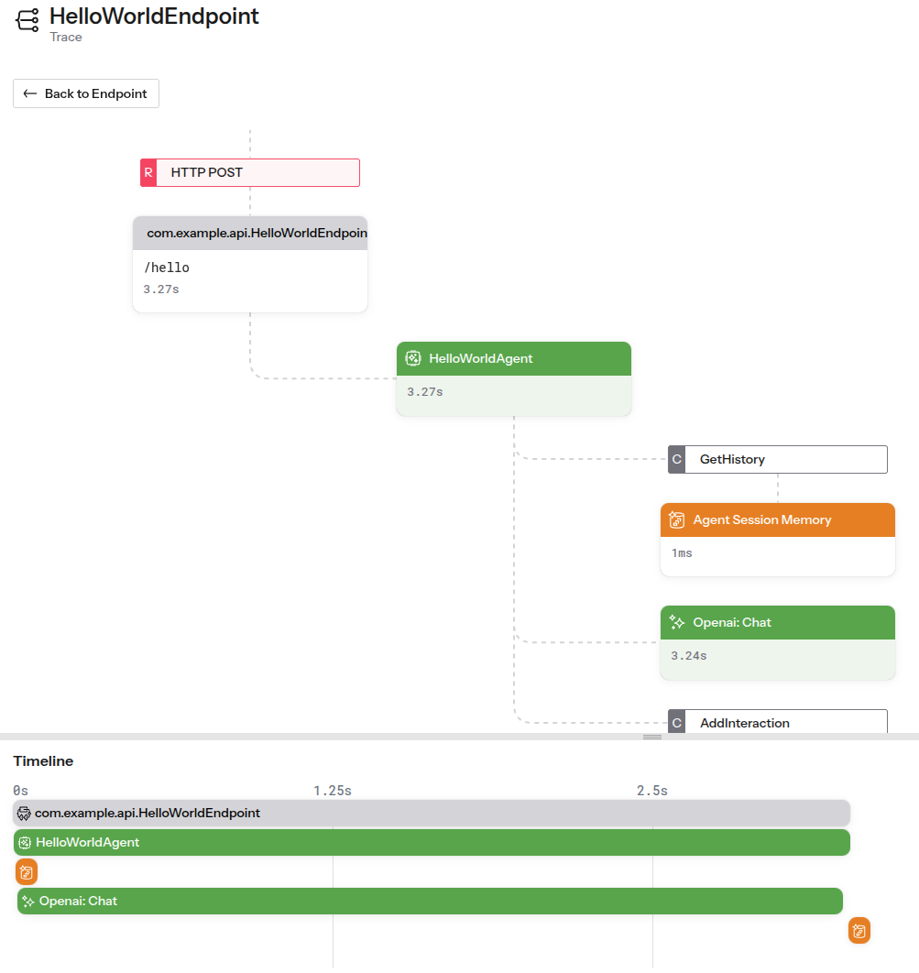
Task: Click the HelloWorldAgent node agent icon
Action: [413, 358]
